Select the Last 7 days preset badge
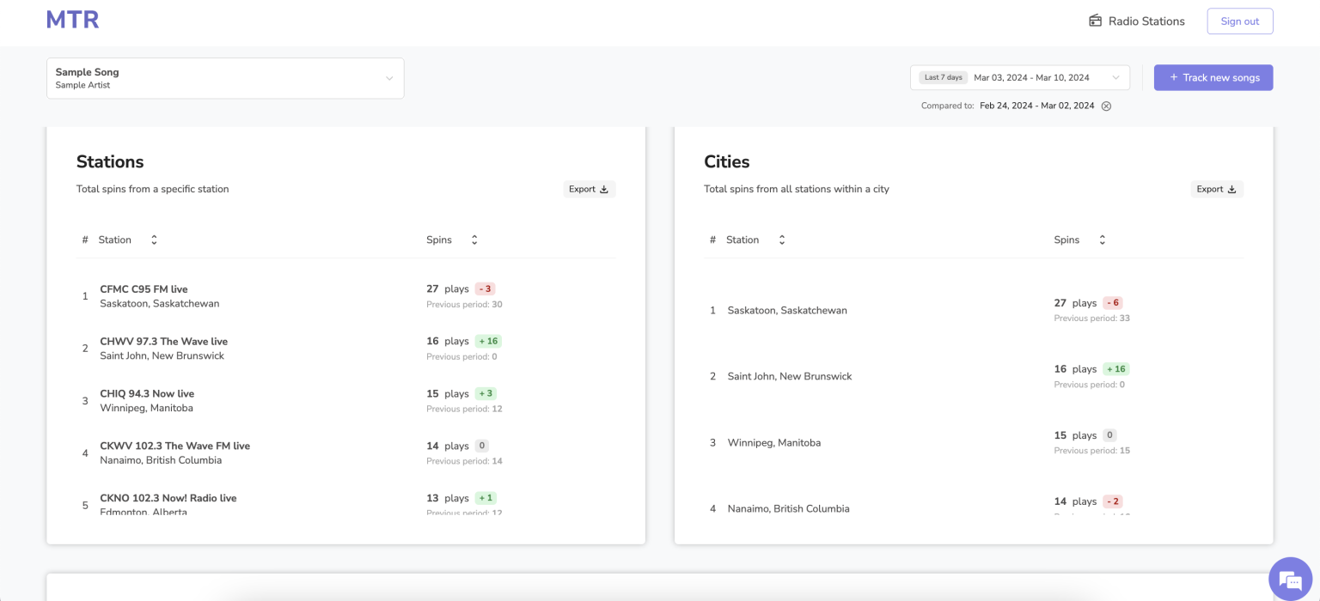Viewport: 1320px width, 601px height. [x=943, y=77]
